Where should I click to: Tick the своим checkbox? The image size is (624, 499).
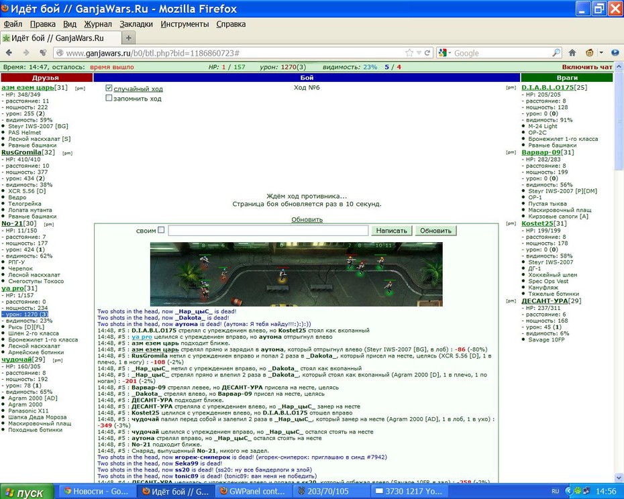(161, 229)
